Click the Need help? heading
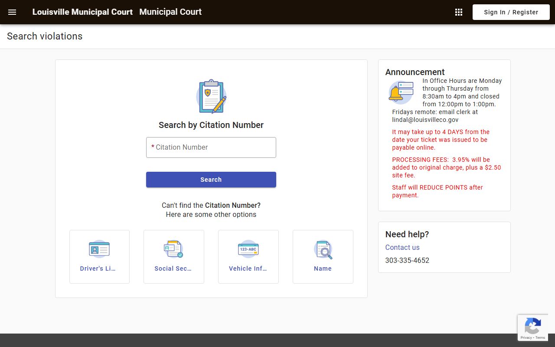555x347 pixels. [x=407, y=234]
